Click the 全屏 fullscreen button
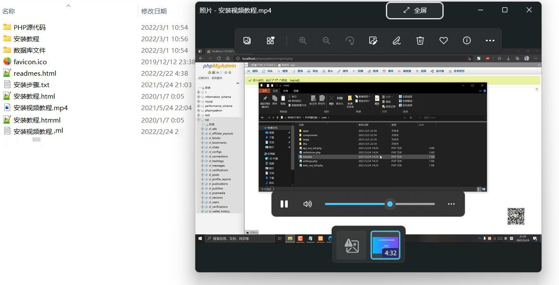 [x=415, y=11]
